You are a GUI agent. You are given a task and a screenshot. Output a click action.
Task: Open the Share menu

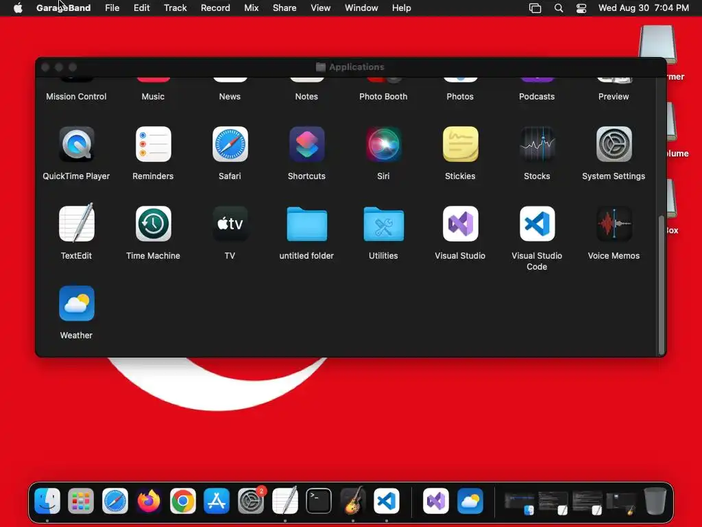(285, 8)
